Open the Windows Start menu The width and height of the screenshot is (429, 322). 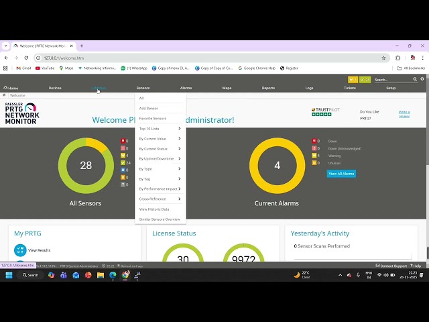[x=9, y=275]
